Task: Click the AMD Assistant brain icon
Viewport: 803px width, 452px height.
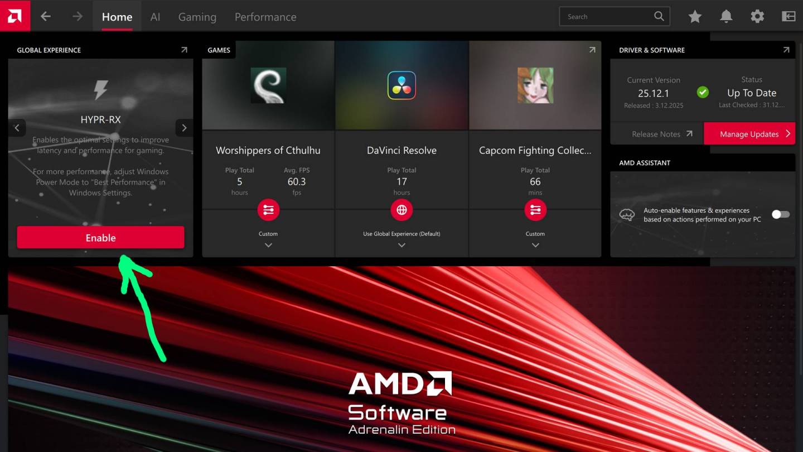Action: pyautogui.click(x=627, y=215)
